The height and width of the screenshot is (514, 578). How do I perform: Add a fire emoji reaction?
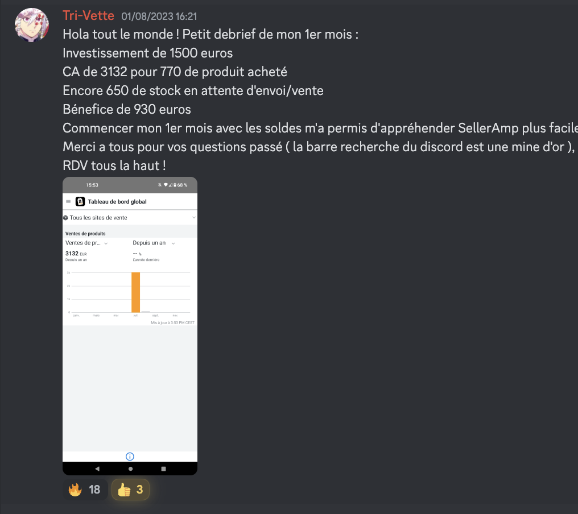point(85,490)
